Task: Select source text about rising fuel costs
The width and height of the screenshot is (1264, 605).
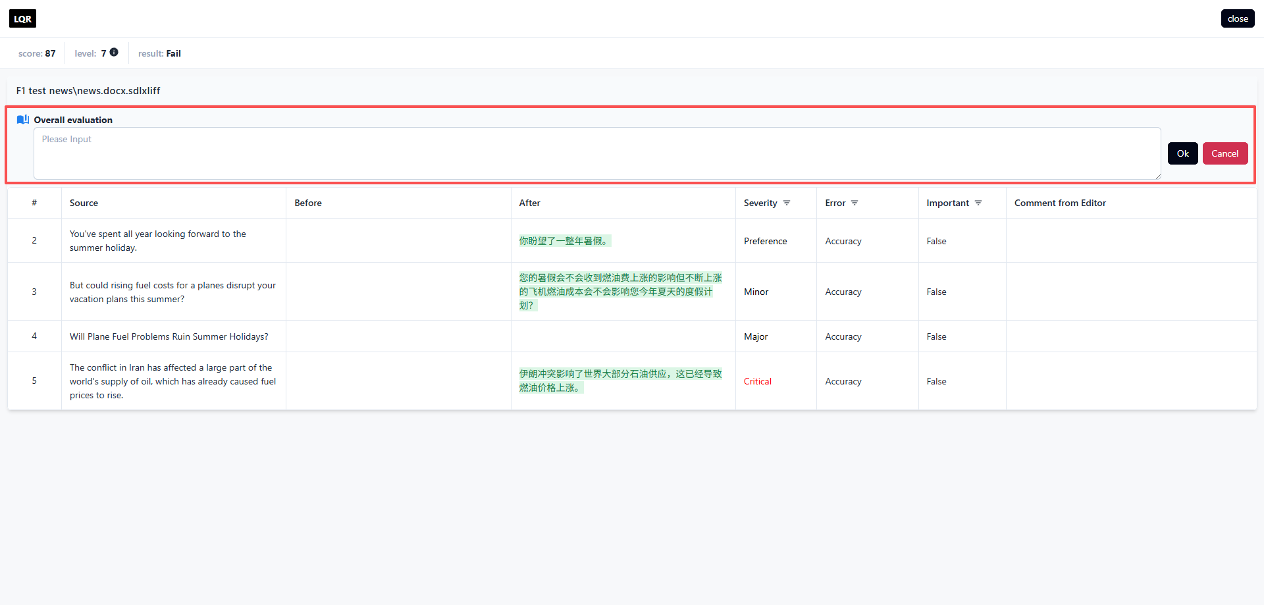Action: point(173,292)
